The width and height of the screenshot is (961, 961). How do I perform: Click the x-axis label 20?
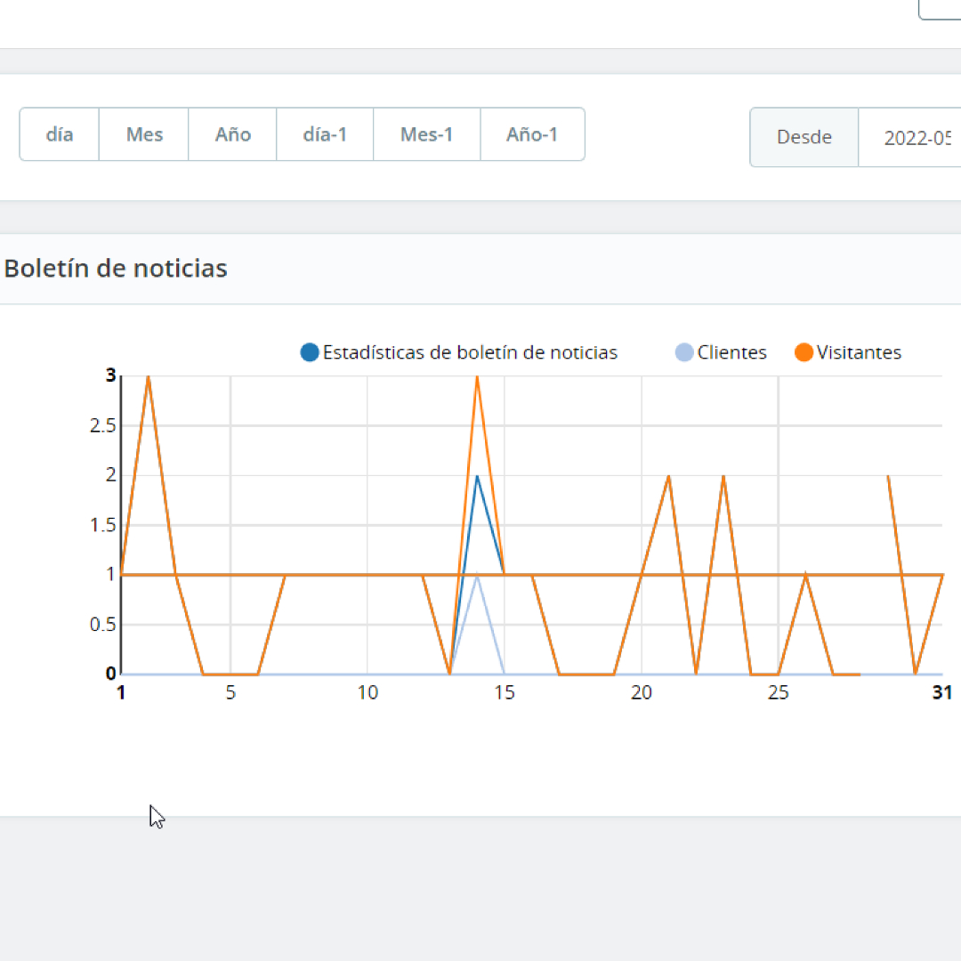[641, 692]
